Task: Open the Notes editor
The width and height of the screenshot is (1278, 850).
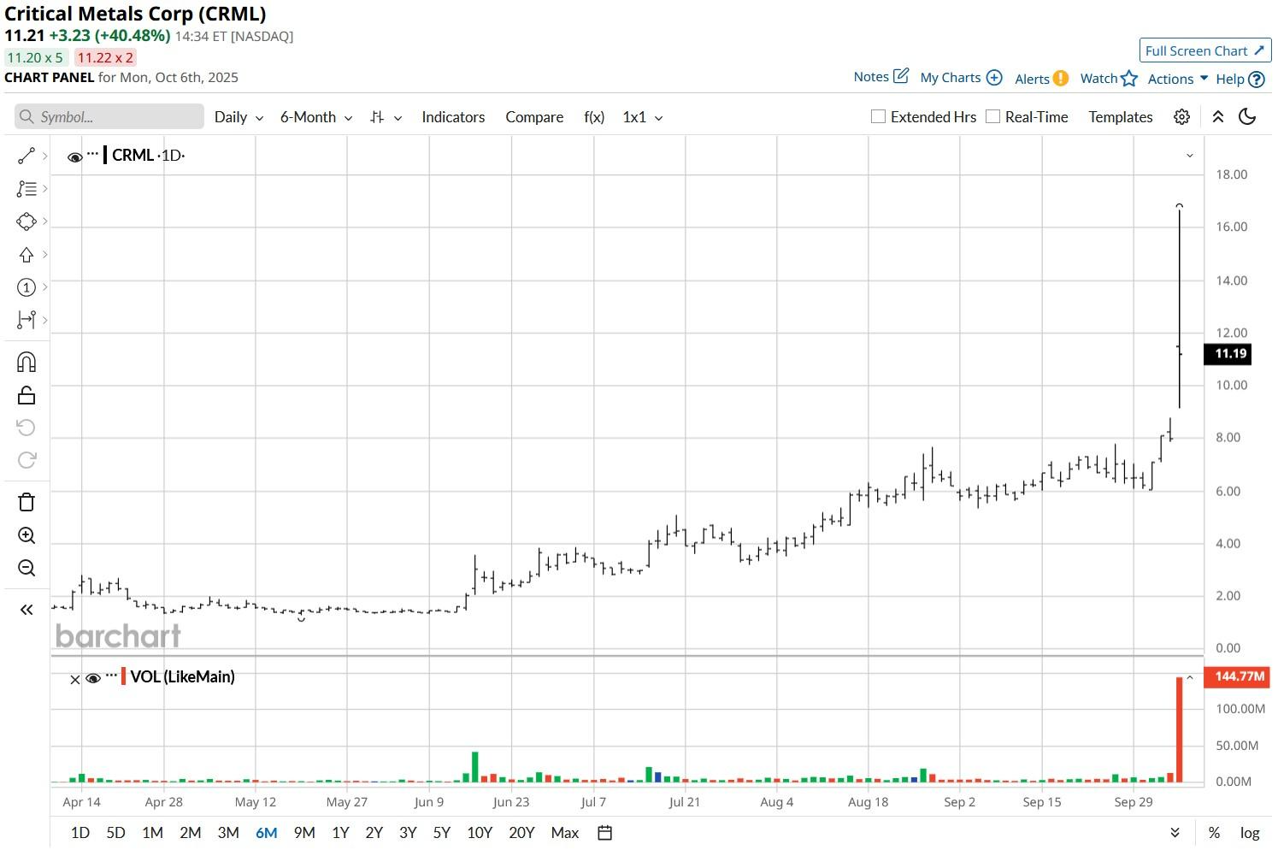Action: (x=880, y=76)
